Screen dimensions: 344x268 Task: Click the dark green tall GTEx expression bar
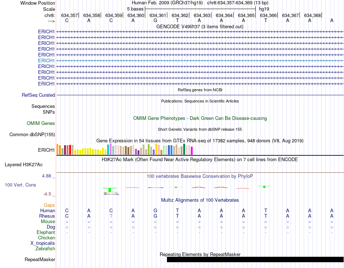(x=184, y=149)
